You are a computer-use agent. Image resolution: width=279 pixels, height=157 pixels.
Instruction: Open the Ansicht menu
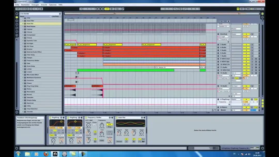click(44, 5)
